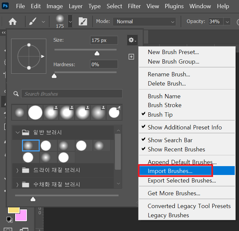Click the brush angle and roundness preview
This screenshot has width=239, height=231.
click(x=29, y=56)
